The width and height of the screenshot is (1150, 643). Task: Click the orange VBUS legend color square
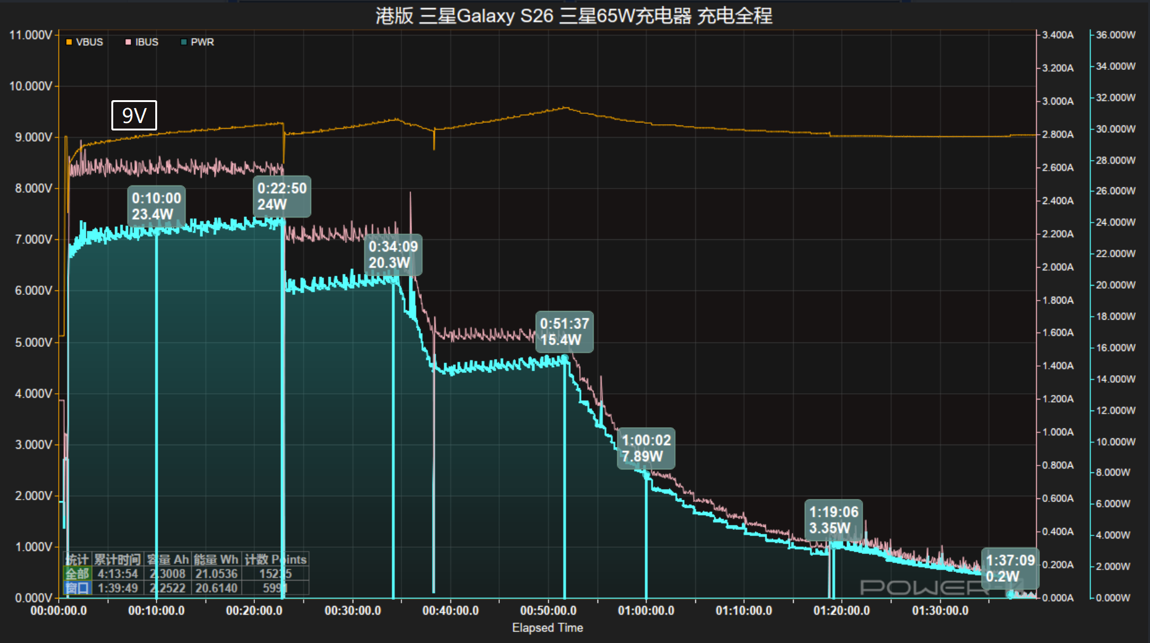(x=69, y=42)
